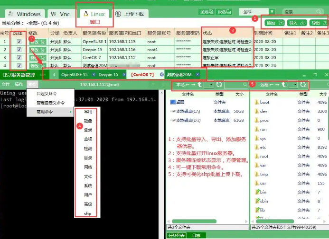
Task: Click the 添加 button
Action: (274, 23)
